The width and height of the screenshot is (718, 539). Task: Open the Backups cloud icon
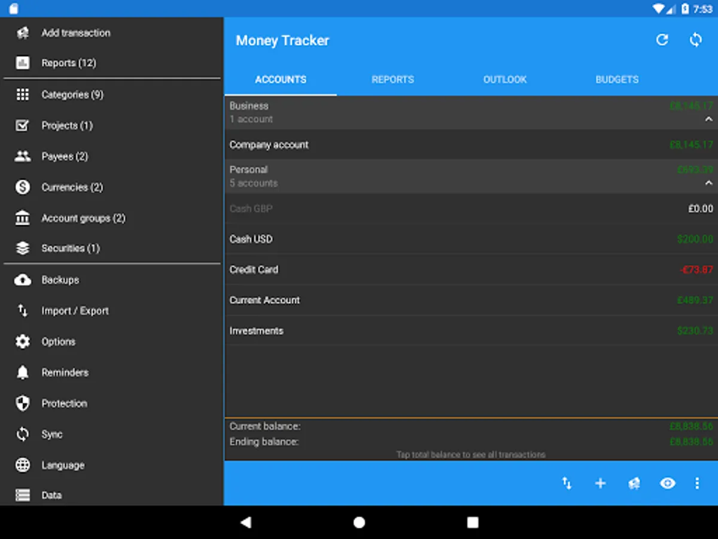23,280
